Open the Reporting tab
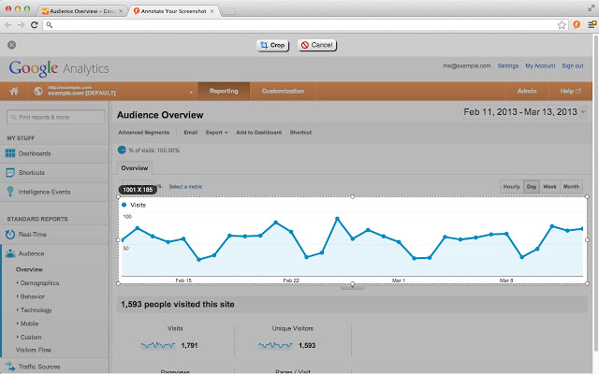 (224, 92)
